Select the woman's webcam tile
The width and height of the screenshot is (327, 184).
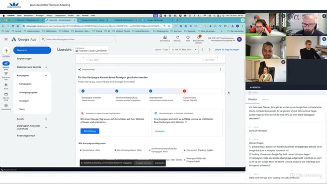coord(266,71)
